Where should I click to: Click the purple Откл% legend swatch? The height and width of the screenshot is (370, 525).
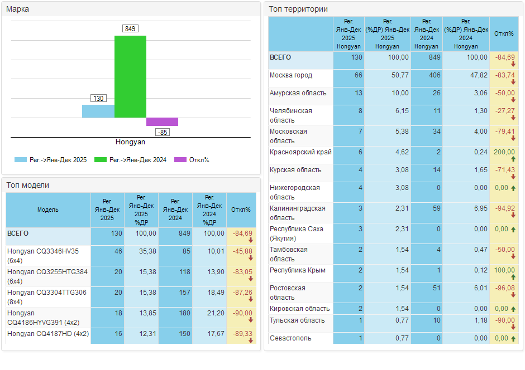pos(180,160)
